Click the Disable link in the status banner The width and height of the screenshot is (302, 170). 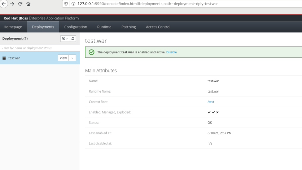[x=171, y=52]
